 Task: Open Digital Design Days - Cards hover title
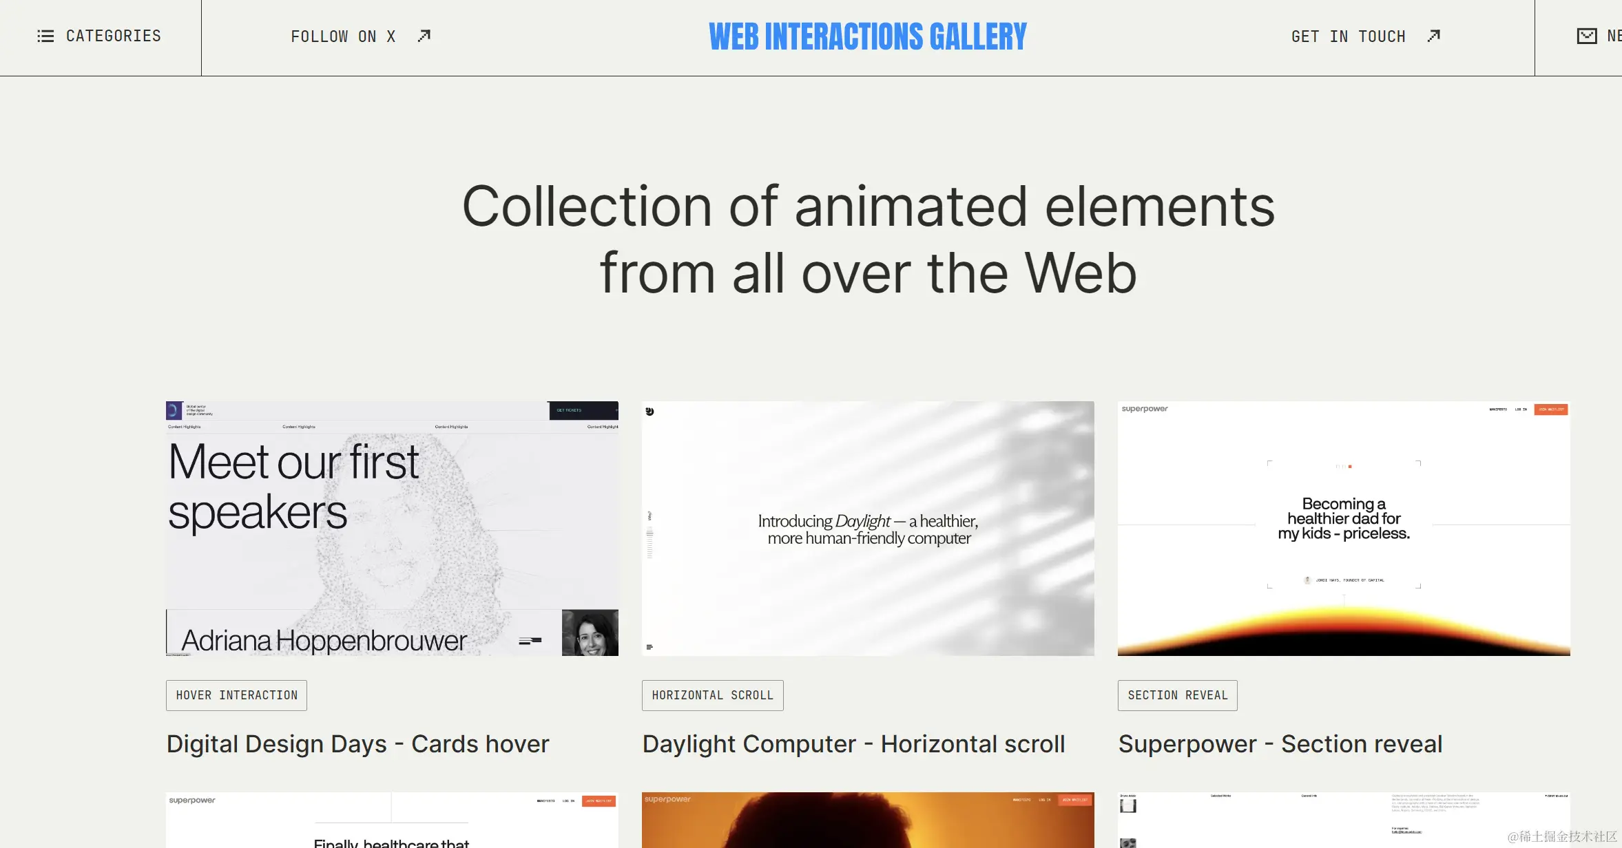click(357, 744)
